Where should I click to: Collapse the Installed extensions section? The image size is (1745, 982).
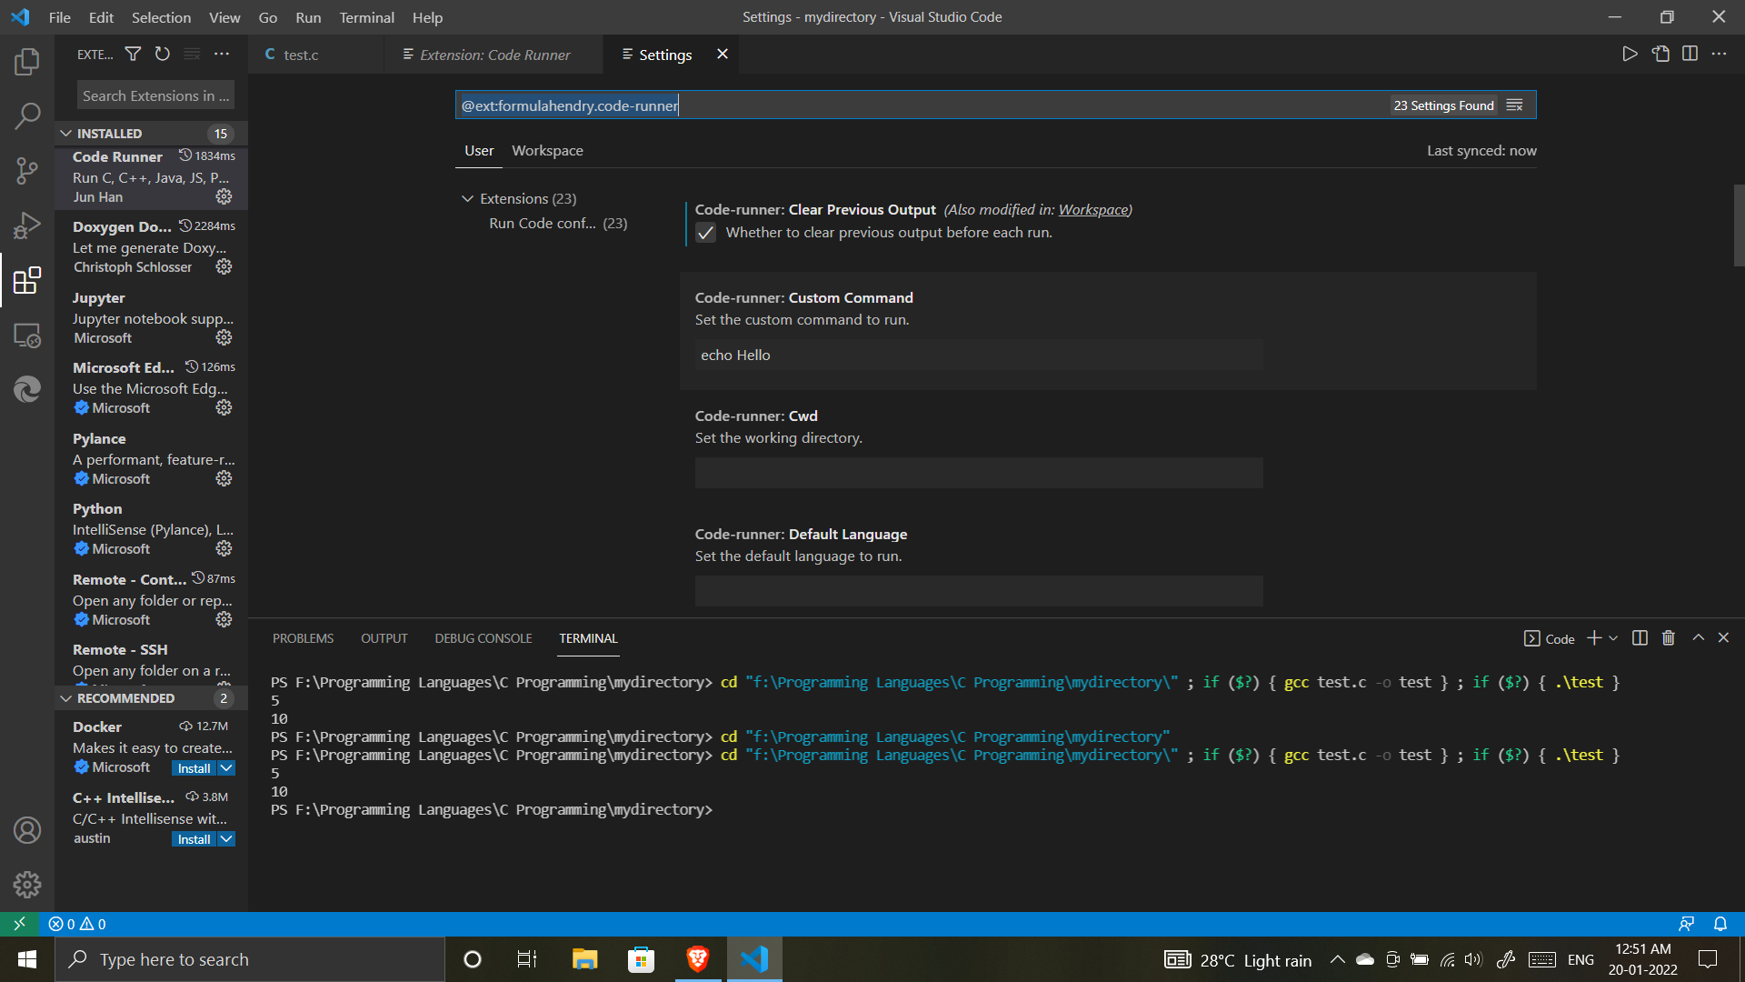(x=65, y=134)
